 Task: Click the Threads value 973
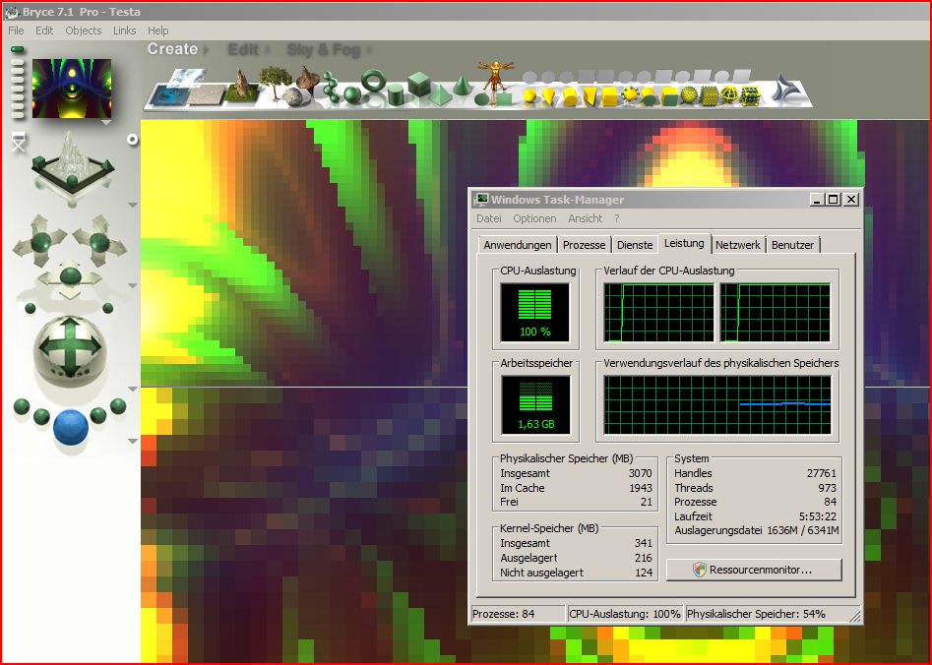pos(827,488)
